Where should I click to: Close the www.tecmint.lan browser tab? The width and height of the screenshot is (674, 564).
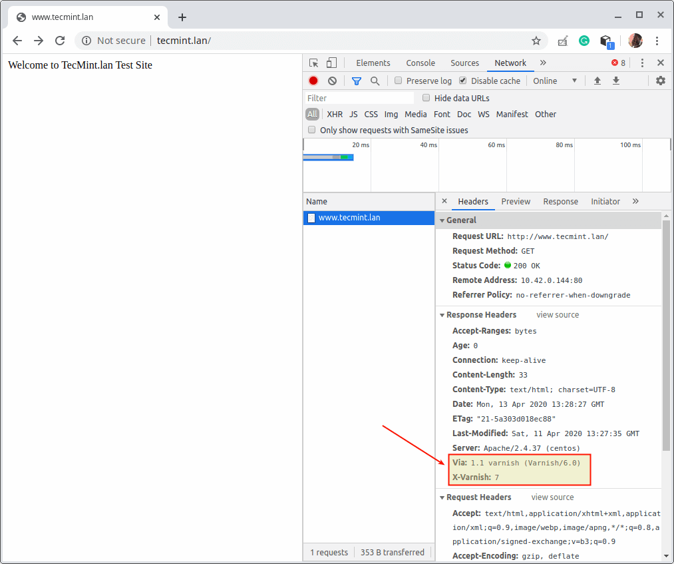click(157, 17)
